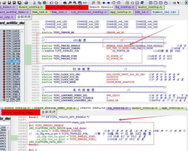Click the context help pointer icon
Viewport: 188px width, 151px height.
(x=179, y=3)
